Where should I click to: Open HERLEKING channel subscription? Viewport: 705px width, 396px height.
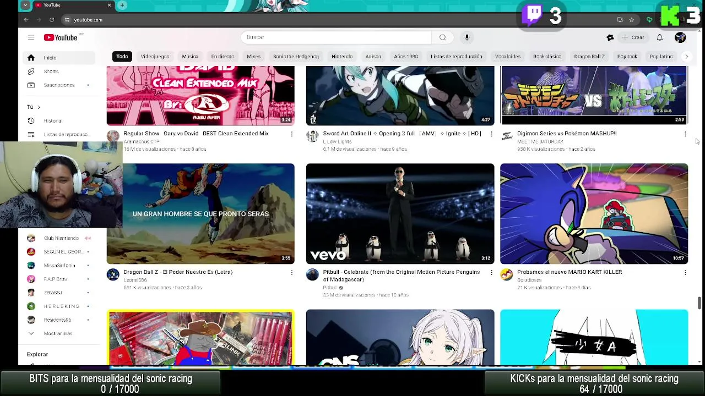(x=59, y=306)
